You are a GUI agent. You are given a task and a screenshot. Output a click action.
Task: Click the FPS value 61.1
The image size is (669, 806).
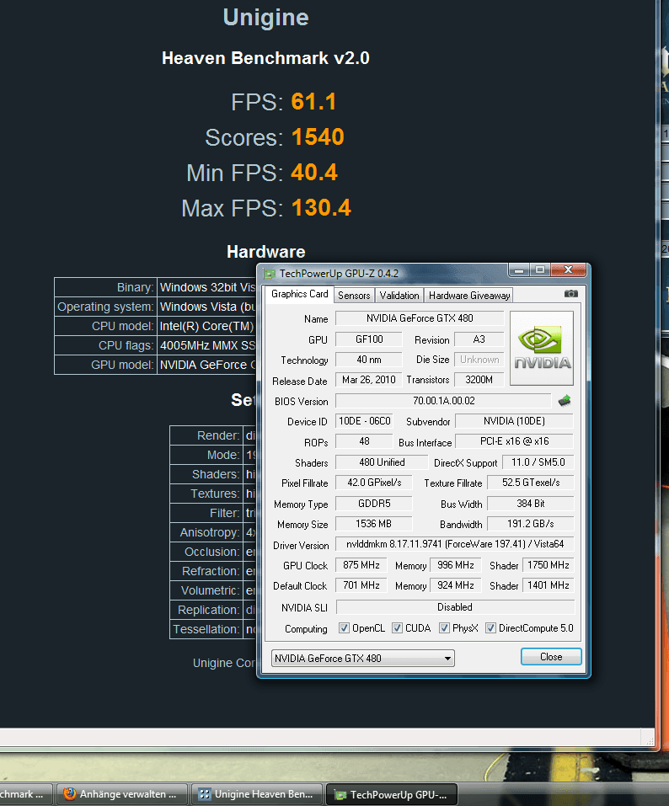tap(313, 102)
